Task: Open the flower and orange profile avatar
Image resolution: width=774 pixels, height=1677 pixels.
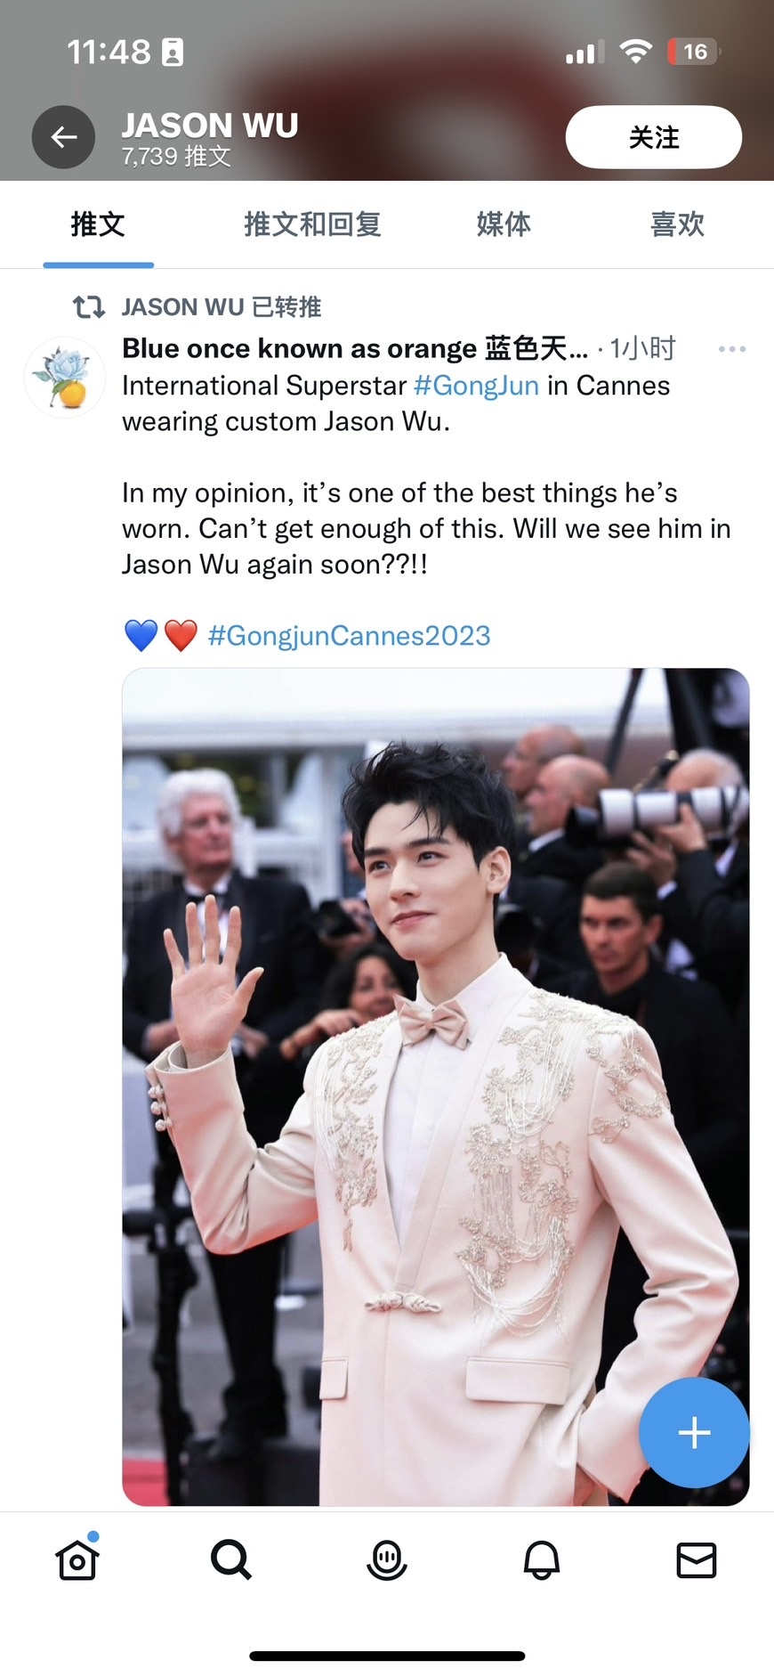Action: click(65, 378)
